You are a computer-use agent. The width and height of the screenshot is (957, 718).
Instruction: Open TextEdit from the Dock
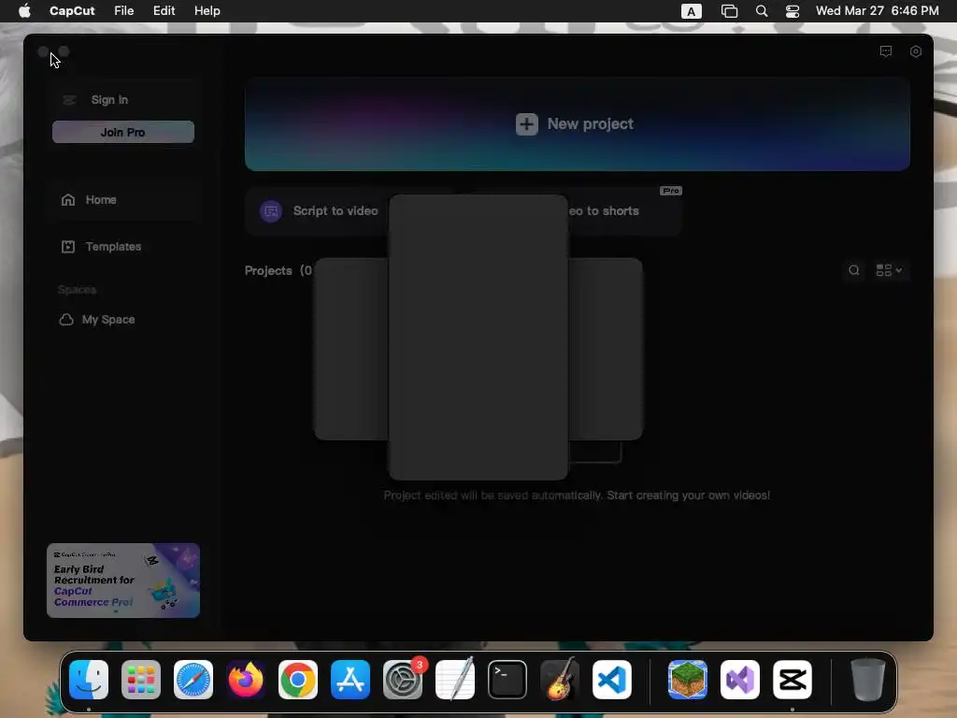point(455,680)
